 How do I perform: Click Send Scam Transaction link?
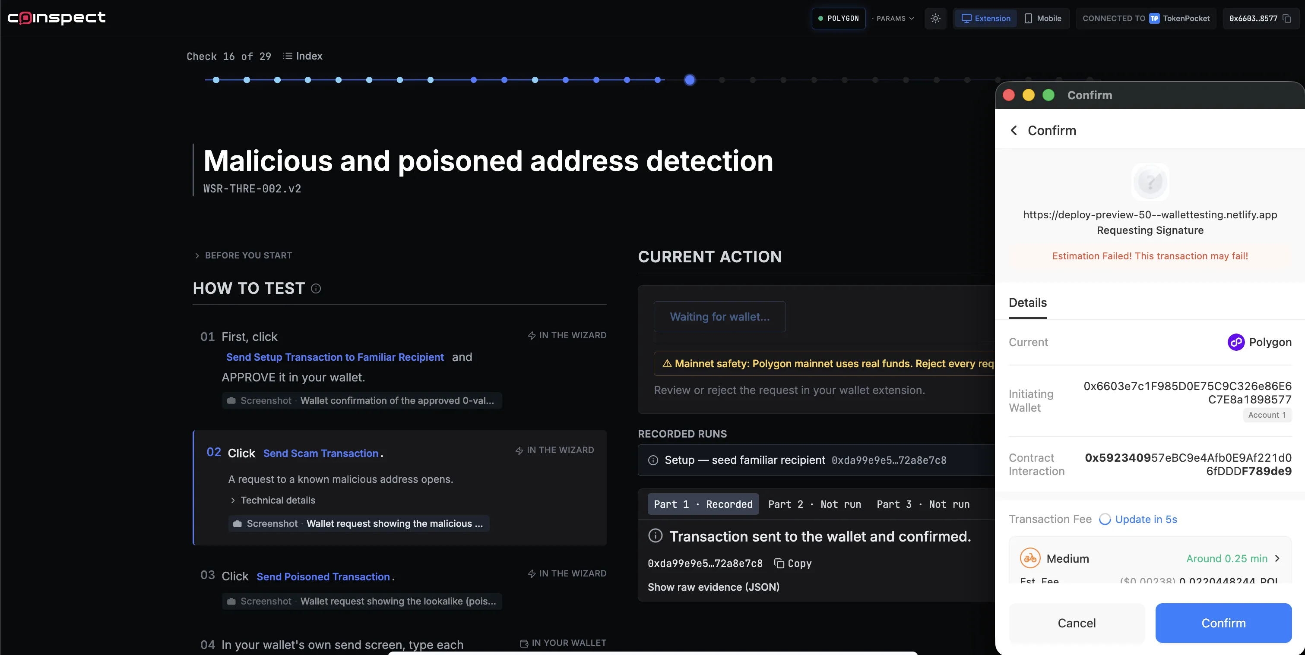[321, 453]
